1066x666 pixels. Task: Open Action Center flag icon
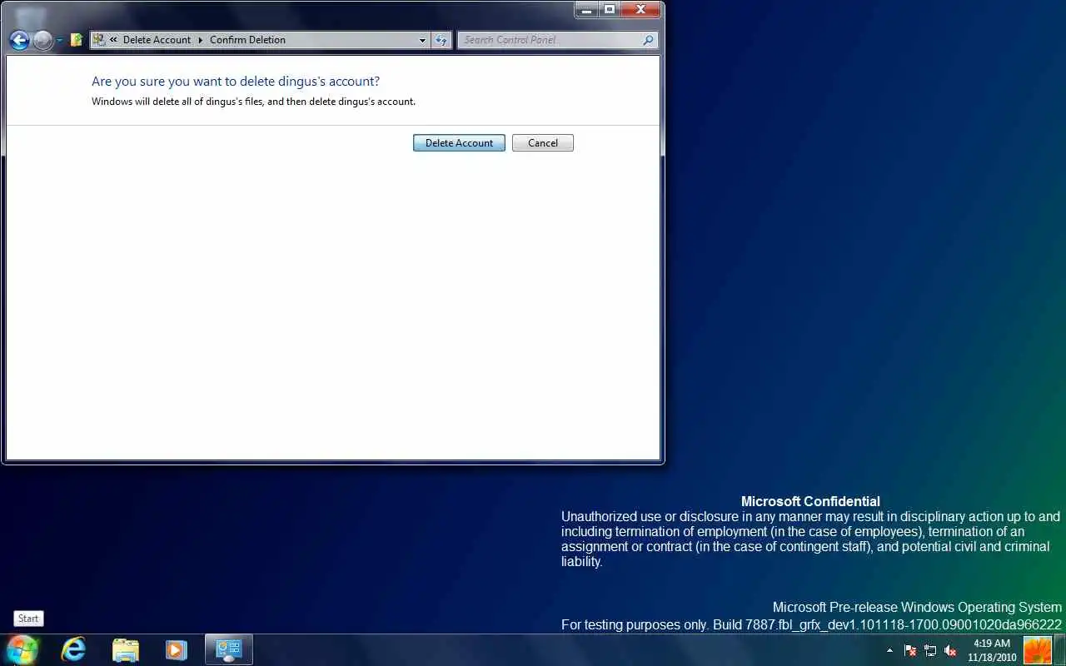coord(910,650)
